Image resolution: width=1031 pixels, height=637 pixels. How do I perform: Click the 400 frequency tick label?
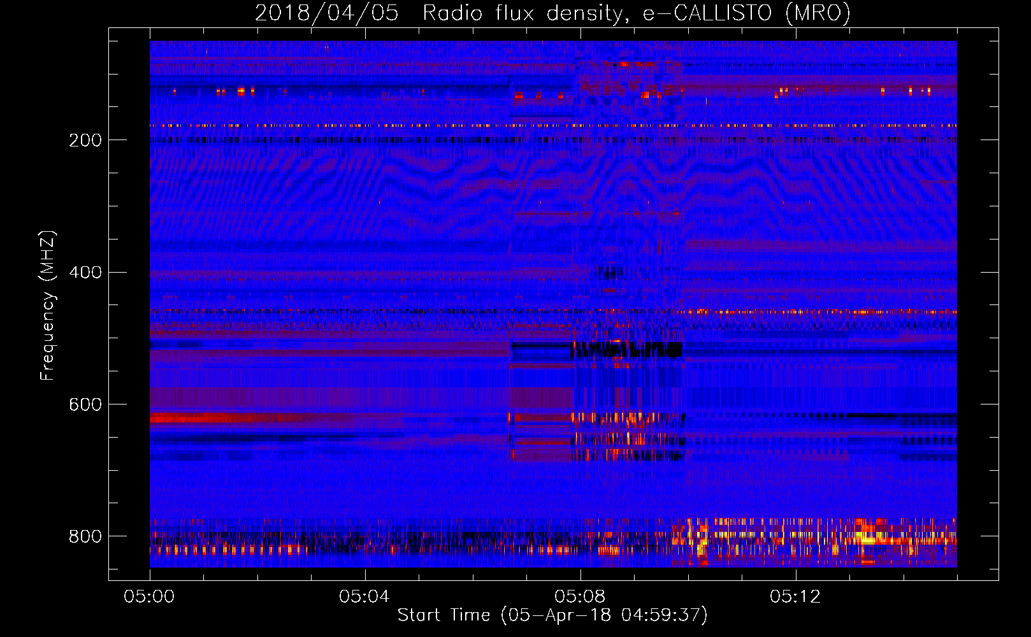(x=85, y=273)
